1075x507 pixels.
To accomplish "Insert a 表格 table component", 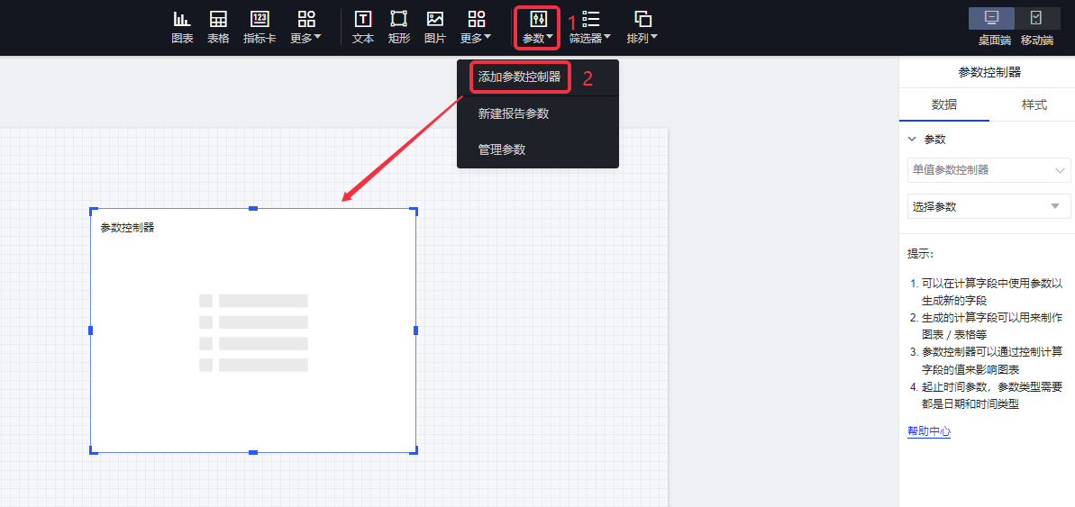I will click(218, 27).
